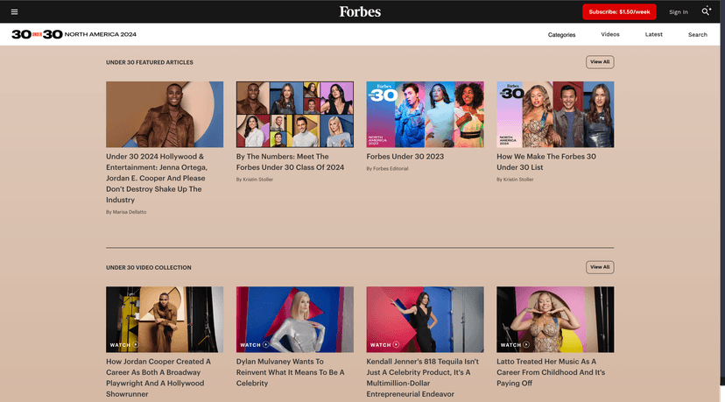
Task: View all Under 30 video collection
Action: point(600,267)
